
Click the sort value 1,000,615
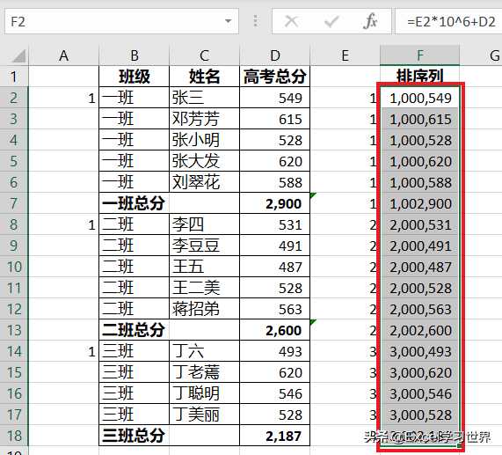(x=419, y=119)
